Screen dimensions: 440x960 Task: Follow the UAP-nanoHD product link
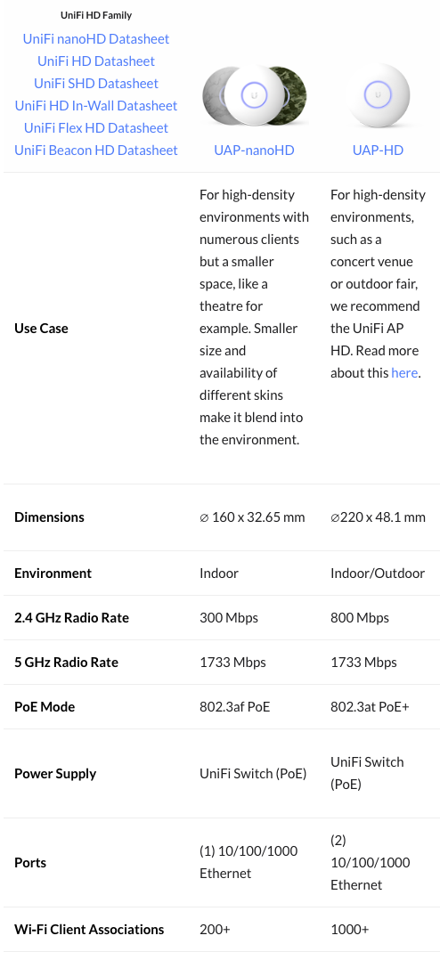pyautogui.click(x=254, y=150)
